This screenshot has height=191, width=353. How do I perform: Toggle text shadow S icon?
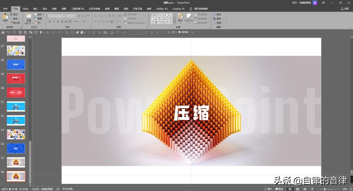(62, 22)
